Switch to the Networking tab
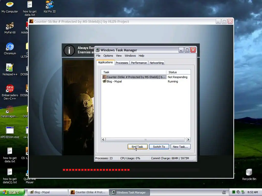Screen dimensions: 262x196 coord(157,63)
